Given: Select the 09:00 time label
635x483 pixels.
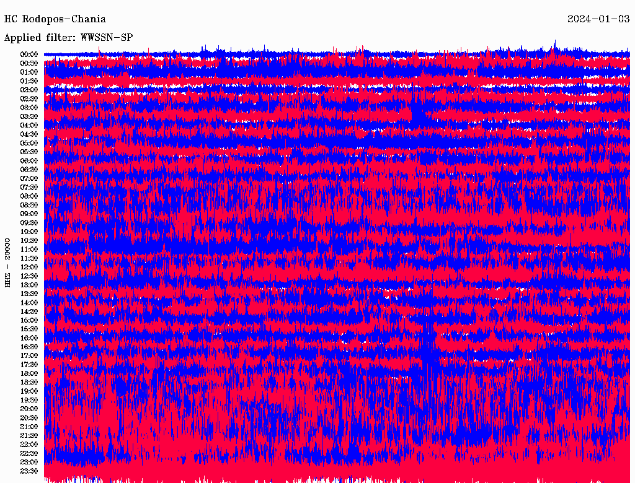Looking at the screenshot, I should pos(29,214).
